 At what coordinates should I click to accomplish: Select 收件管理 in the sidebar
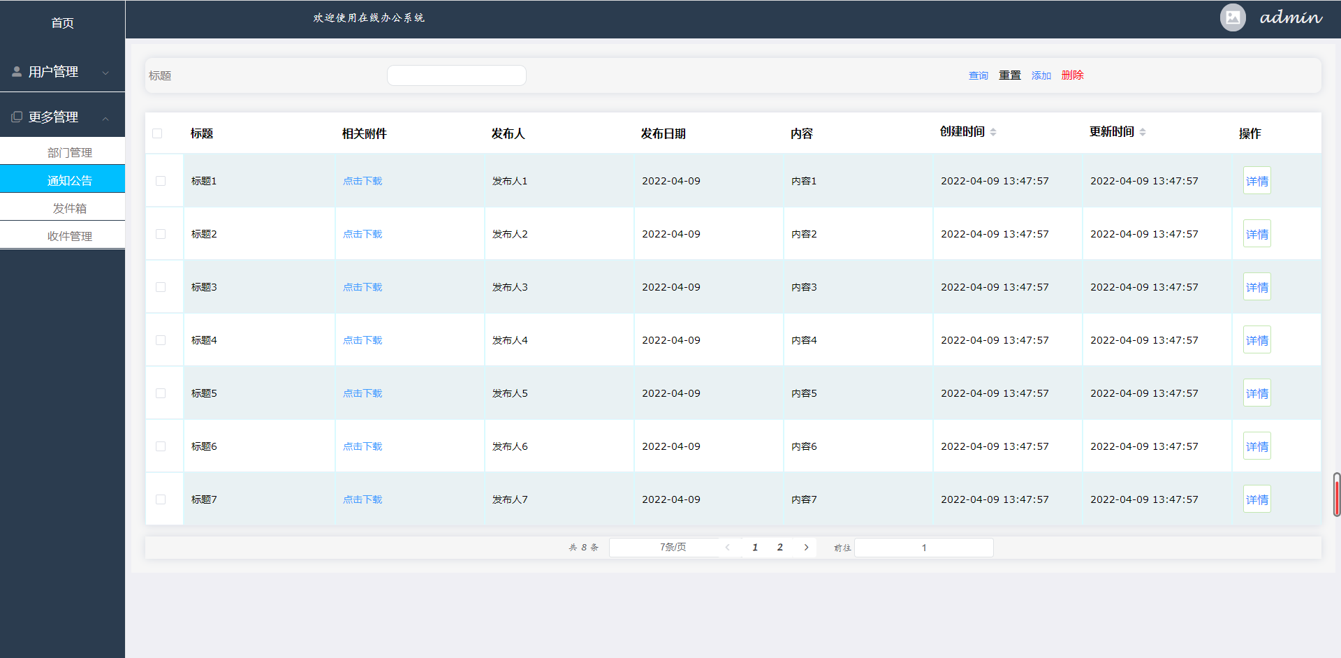pyautogui.click(x=69, y=235)
